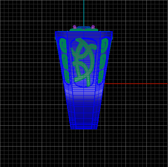The height and width of the screenshot is (167, 168).
Task: Click the left purple prong atop ring
Action: (74, 27)
